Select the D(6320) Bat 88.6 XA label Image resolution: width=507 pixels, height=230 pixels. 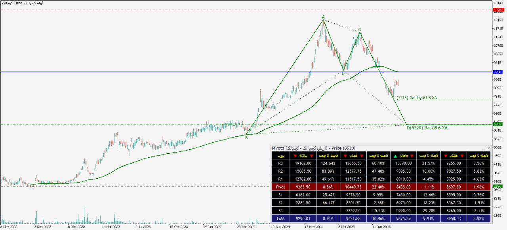coord(427,128)
